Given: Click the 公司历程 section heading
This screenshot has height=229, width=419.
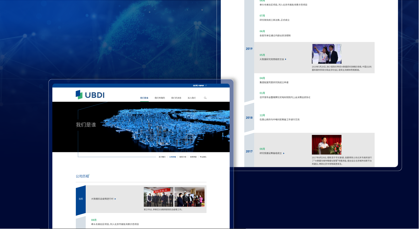Looking at the screenshot, I should [x=82, y=176].
